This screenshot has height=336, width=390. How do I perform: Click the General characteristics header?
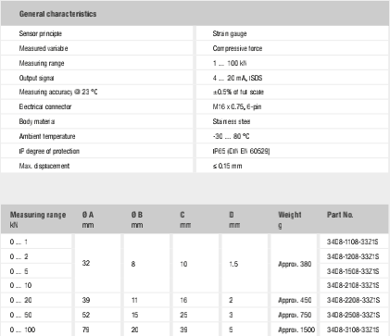(x=57, y=14)
